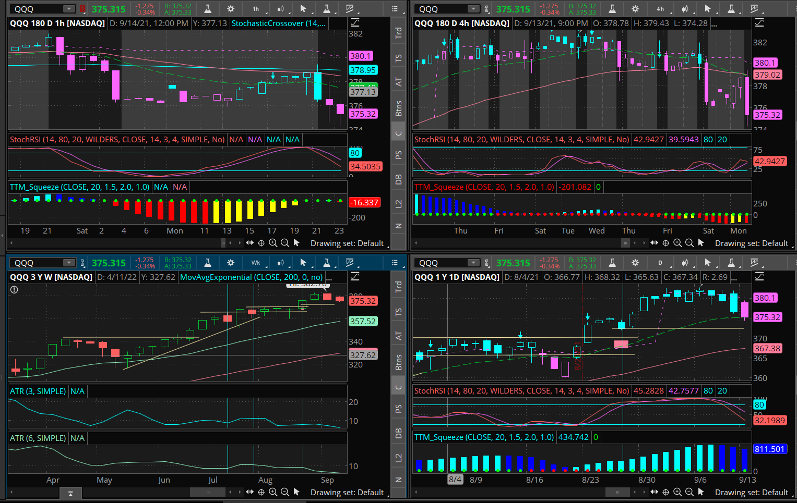Toggle symbol link icon in daily chart header
The height and width of the screenshot is (503, 797).
coord(487,263)
